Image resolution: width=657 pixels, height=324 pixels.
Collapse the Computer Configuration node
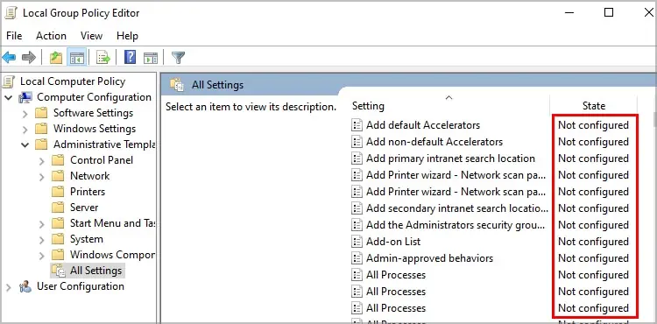click(9, 97)
